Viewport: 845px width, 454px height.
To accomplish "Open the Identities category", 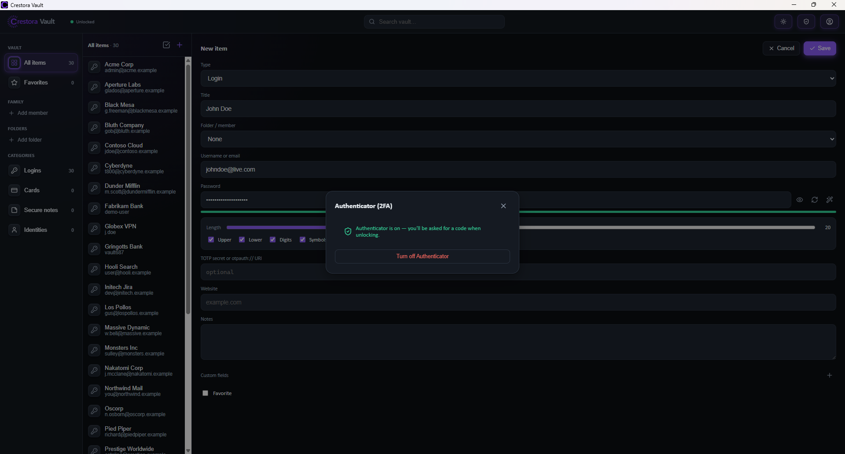I will tap(41, 230).
